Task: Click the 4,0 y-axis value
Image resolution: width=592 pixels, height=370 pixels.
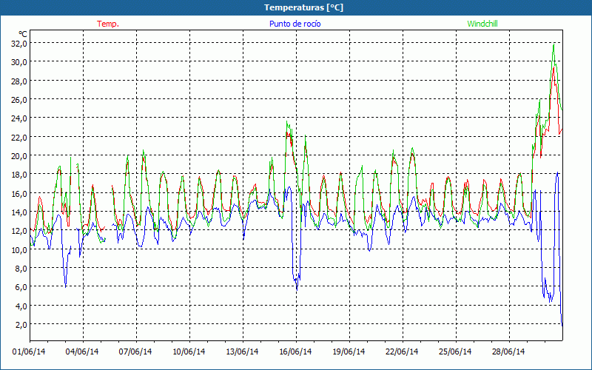Action: [21, 306]
